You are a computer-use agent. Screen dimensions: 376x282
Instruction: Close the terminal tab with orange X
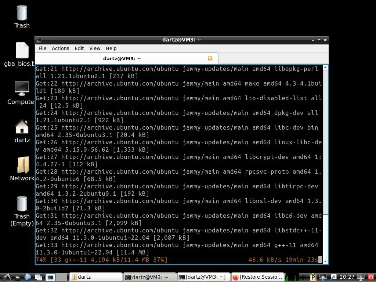coord(210,58)
